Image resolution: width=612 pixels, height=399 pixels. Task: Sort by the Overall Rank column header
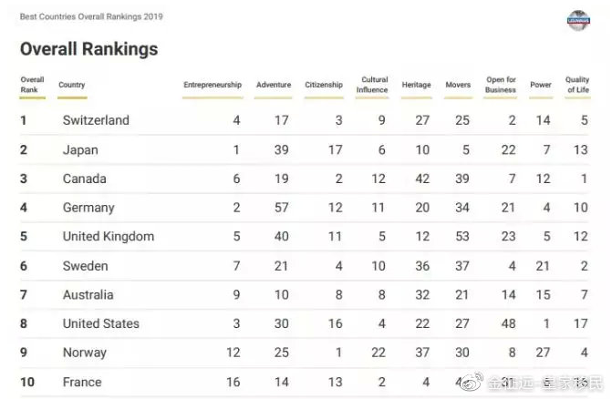coord(32,85)
